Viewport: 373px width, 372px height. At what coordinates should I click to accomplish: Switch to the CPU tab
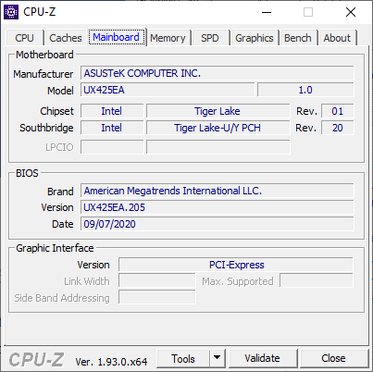click(24, 38)
